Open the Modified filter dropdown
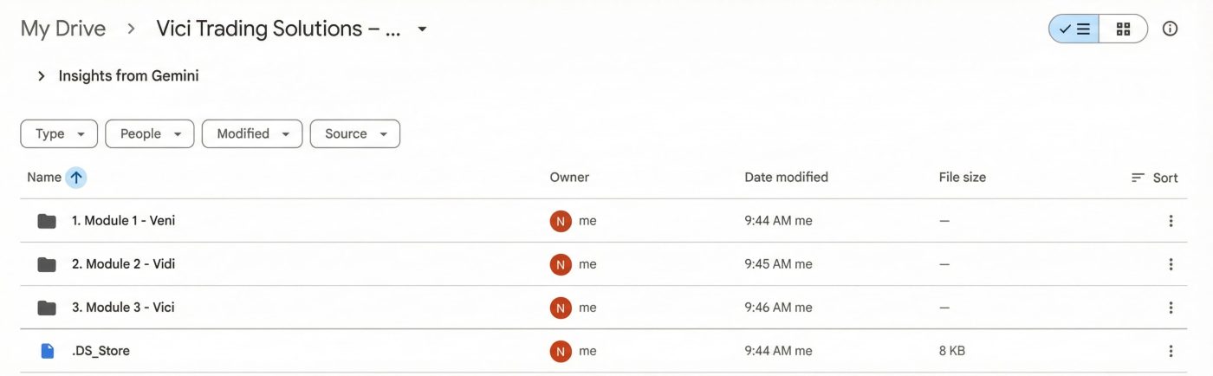The width and height of the screenshot is (1213, 376). pyautogui.click(x=252, y=134)
